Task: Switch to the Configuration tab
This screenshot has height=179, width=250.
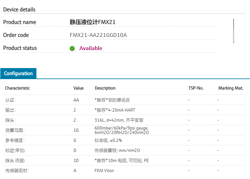Action: pos(18,73)
